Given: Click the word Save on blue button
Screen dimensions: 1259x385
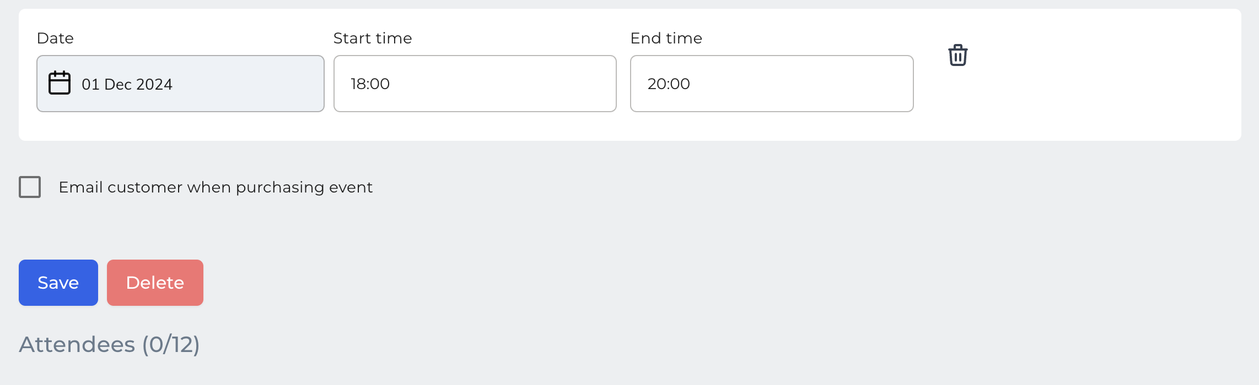Looking at the screenshot, I should coord(58,283).
